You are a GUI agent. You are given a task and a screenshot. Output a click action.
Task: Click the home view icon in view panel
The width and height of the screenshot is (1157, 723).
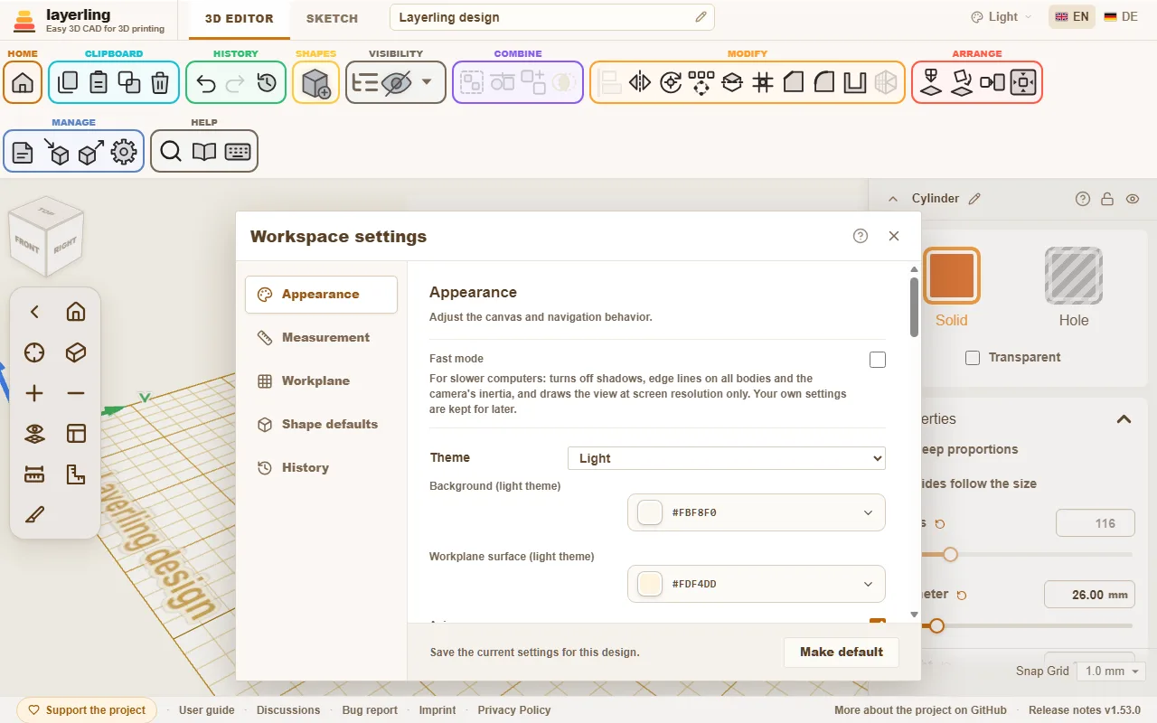click(76, 312)
